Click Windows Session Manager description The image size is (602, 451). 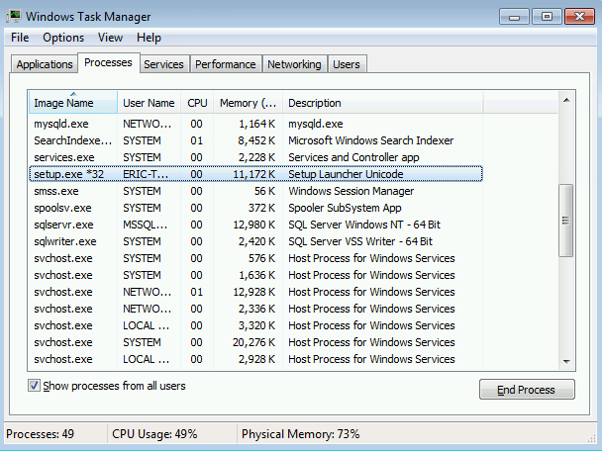pos(351,191)
